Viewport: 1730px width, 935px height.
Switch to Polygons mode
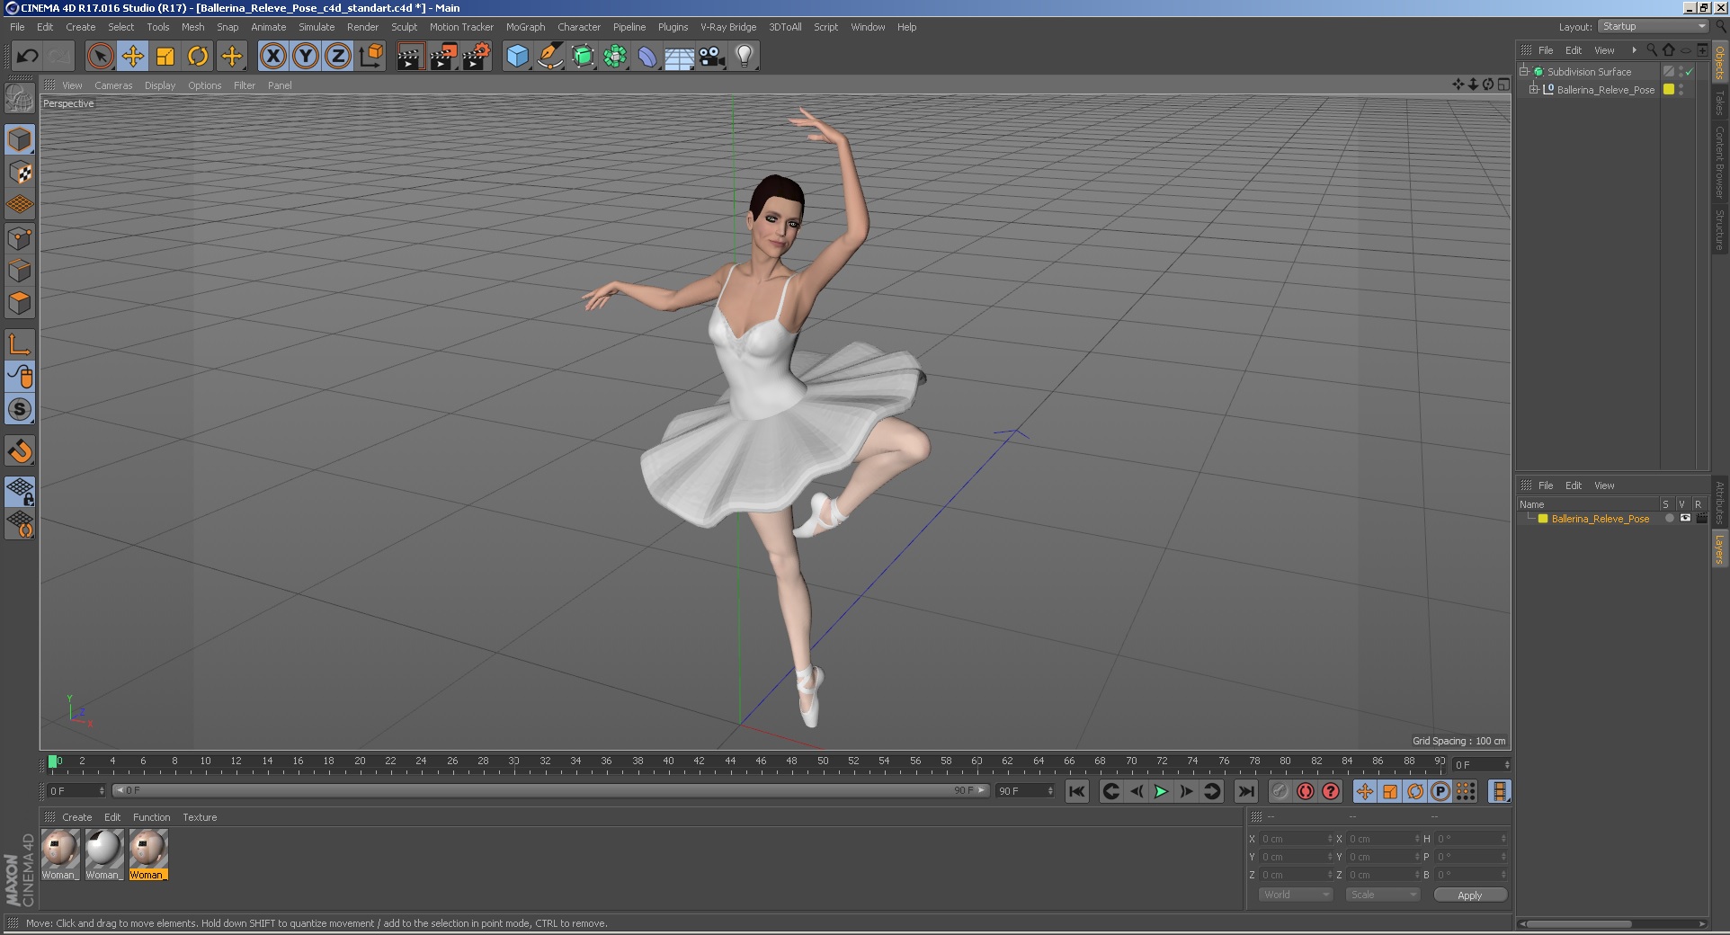pyautogui.click(x=20, y=303)
